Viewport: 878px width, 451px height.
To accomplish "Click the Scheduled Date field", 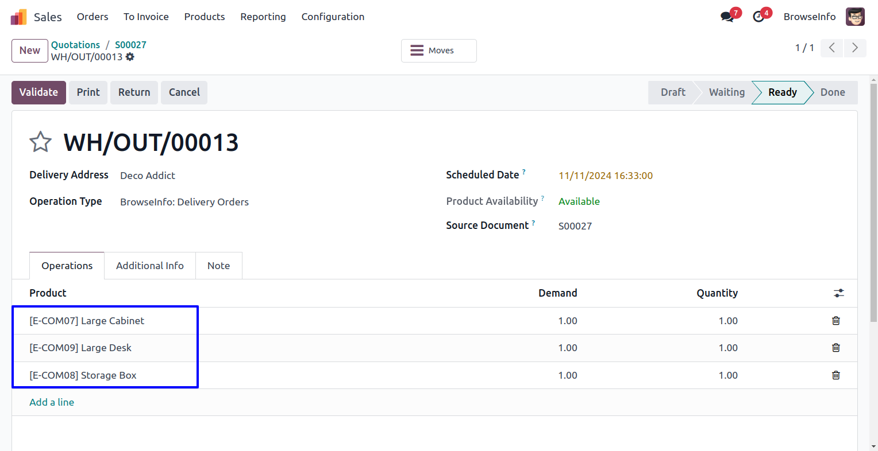I will [x=606, y=176].
